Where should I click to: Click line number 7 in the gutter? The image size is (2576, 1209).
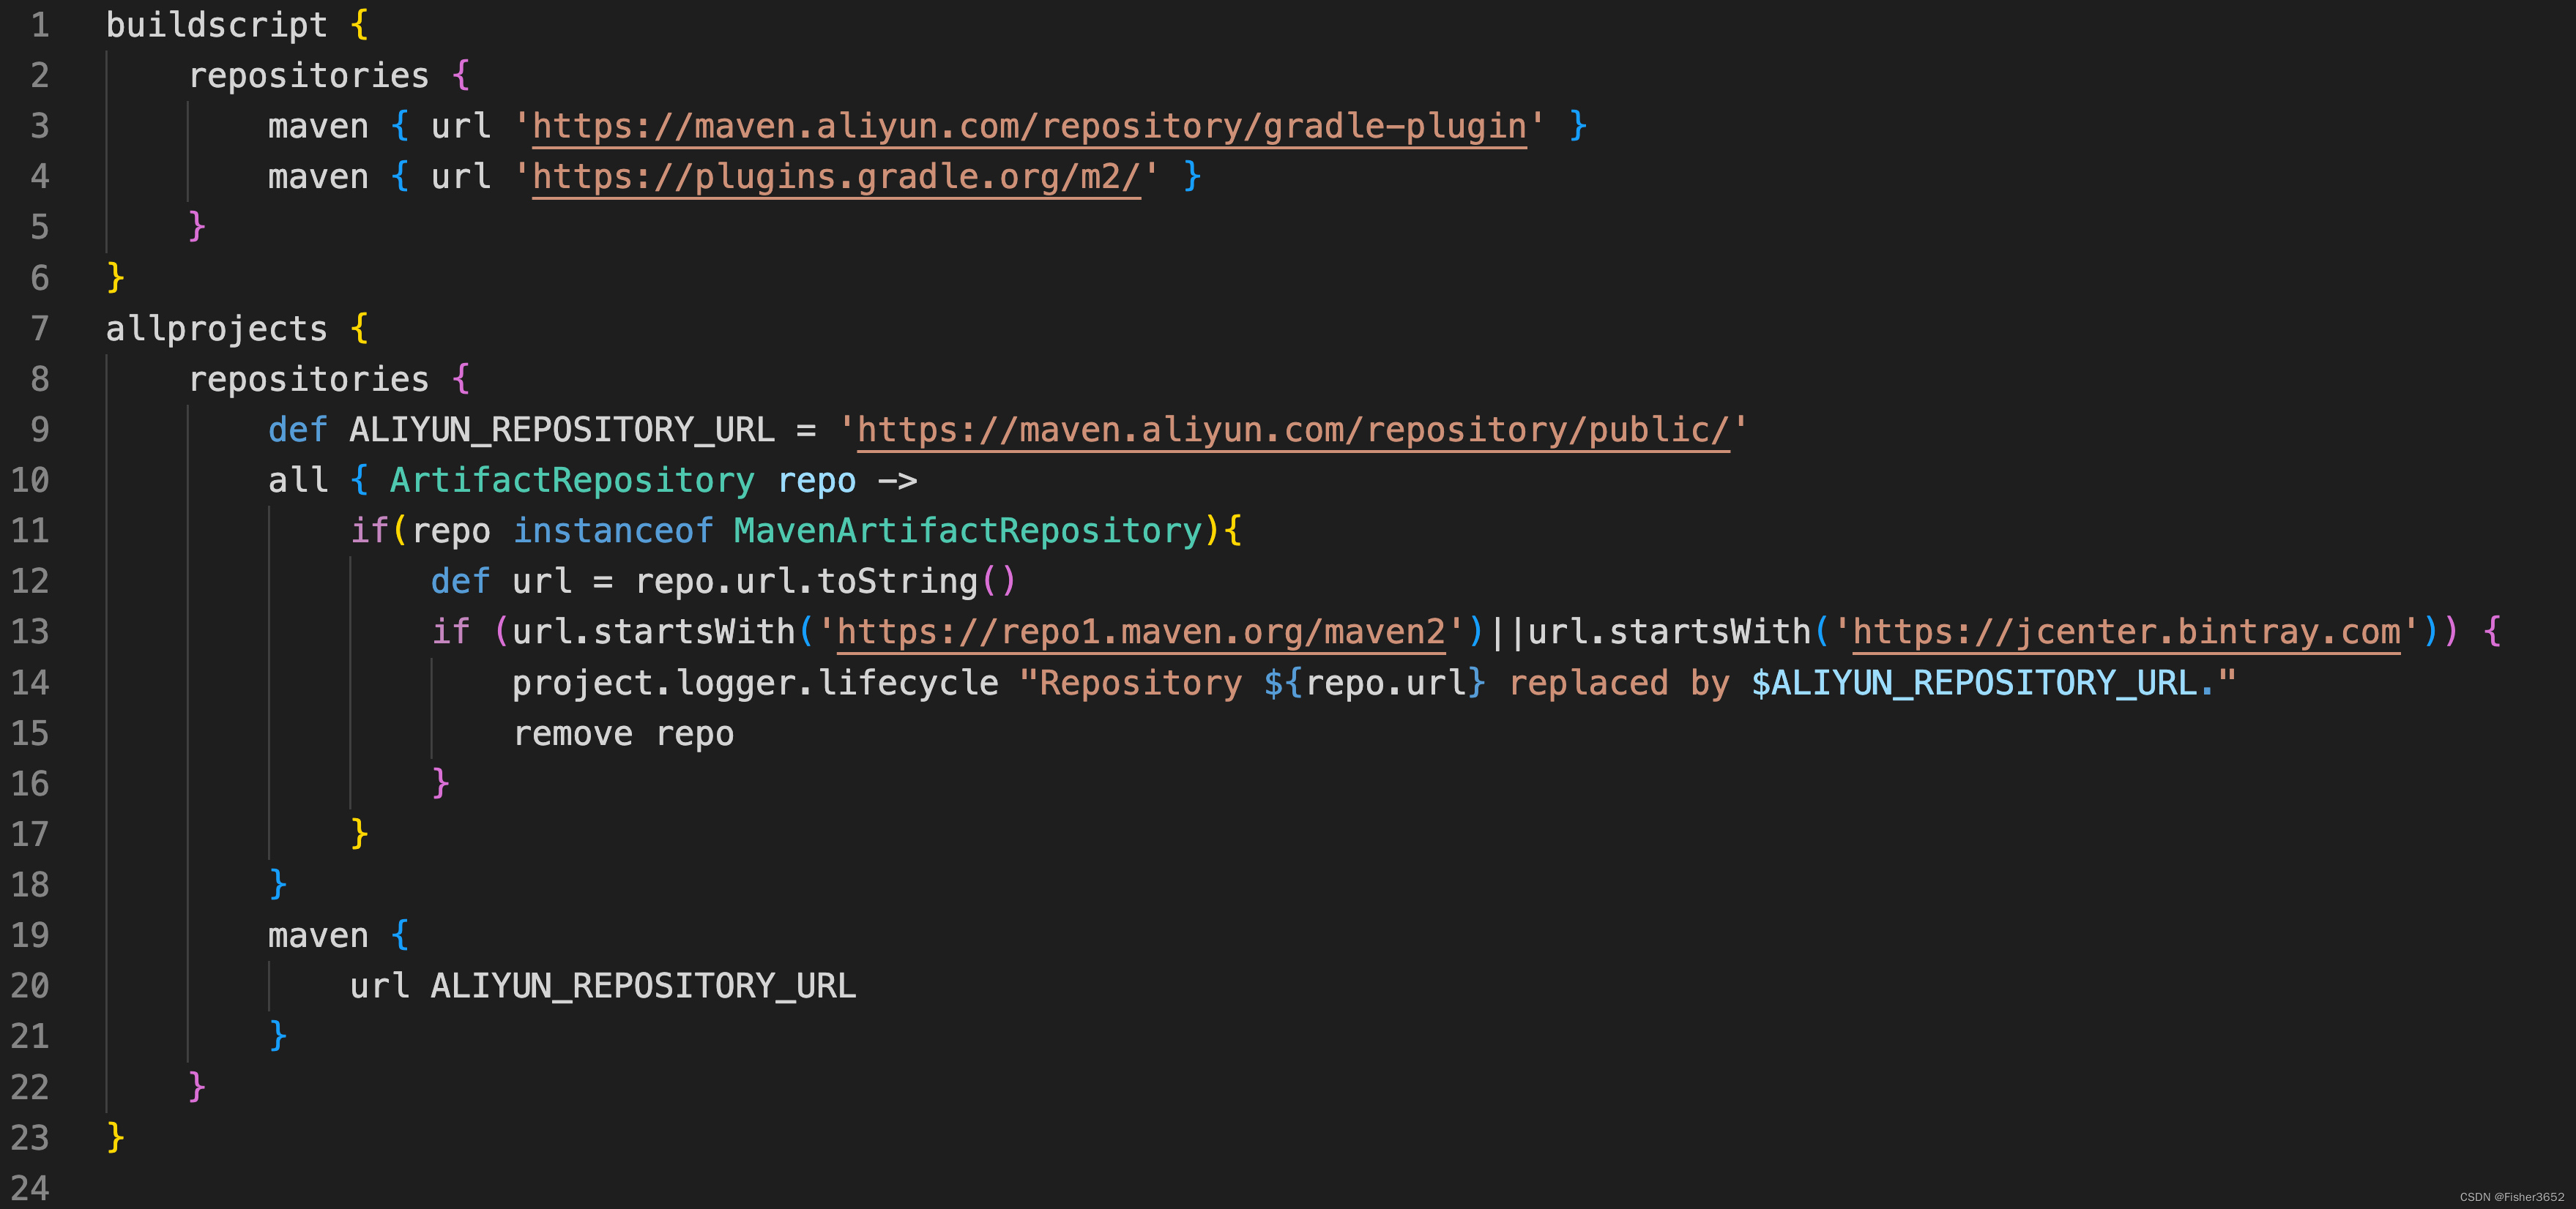[x=40, y=328]
